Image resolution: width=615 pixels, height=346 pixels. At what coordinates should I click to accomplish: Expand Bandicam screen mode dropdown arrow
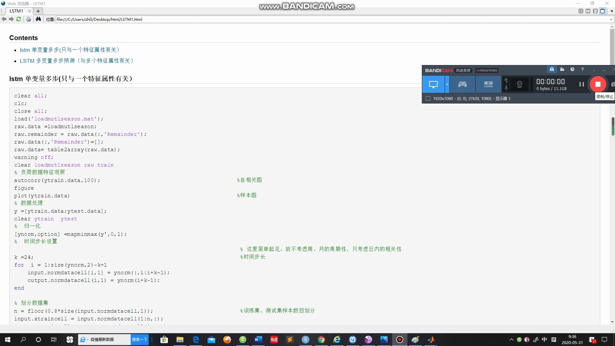pos(447,84)
